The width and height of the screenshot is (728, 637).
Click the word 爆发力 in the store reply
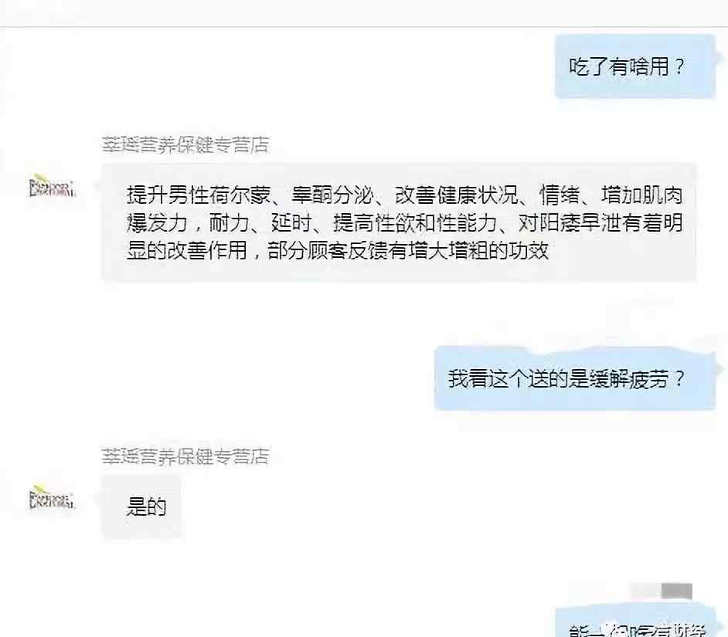pyautogui.click(x=157, y=223)
